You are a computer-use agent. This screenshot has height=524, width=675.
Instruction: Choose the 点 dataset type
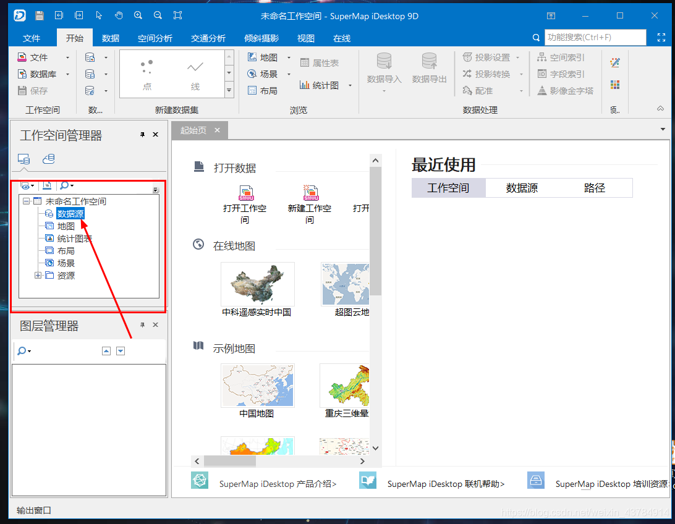(147, 75)
